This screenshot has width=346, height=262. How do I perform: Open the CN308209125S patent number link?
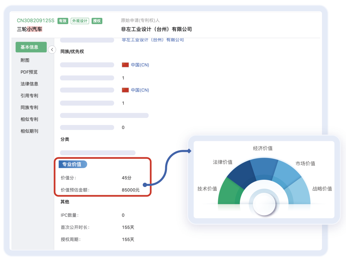(x=36, y=20)
